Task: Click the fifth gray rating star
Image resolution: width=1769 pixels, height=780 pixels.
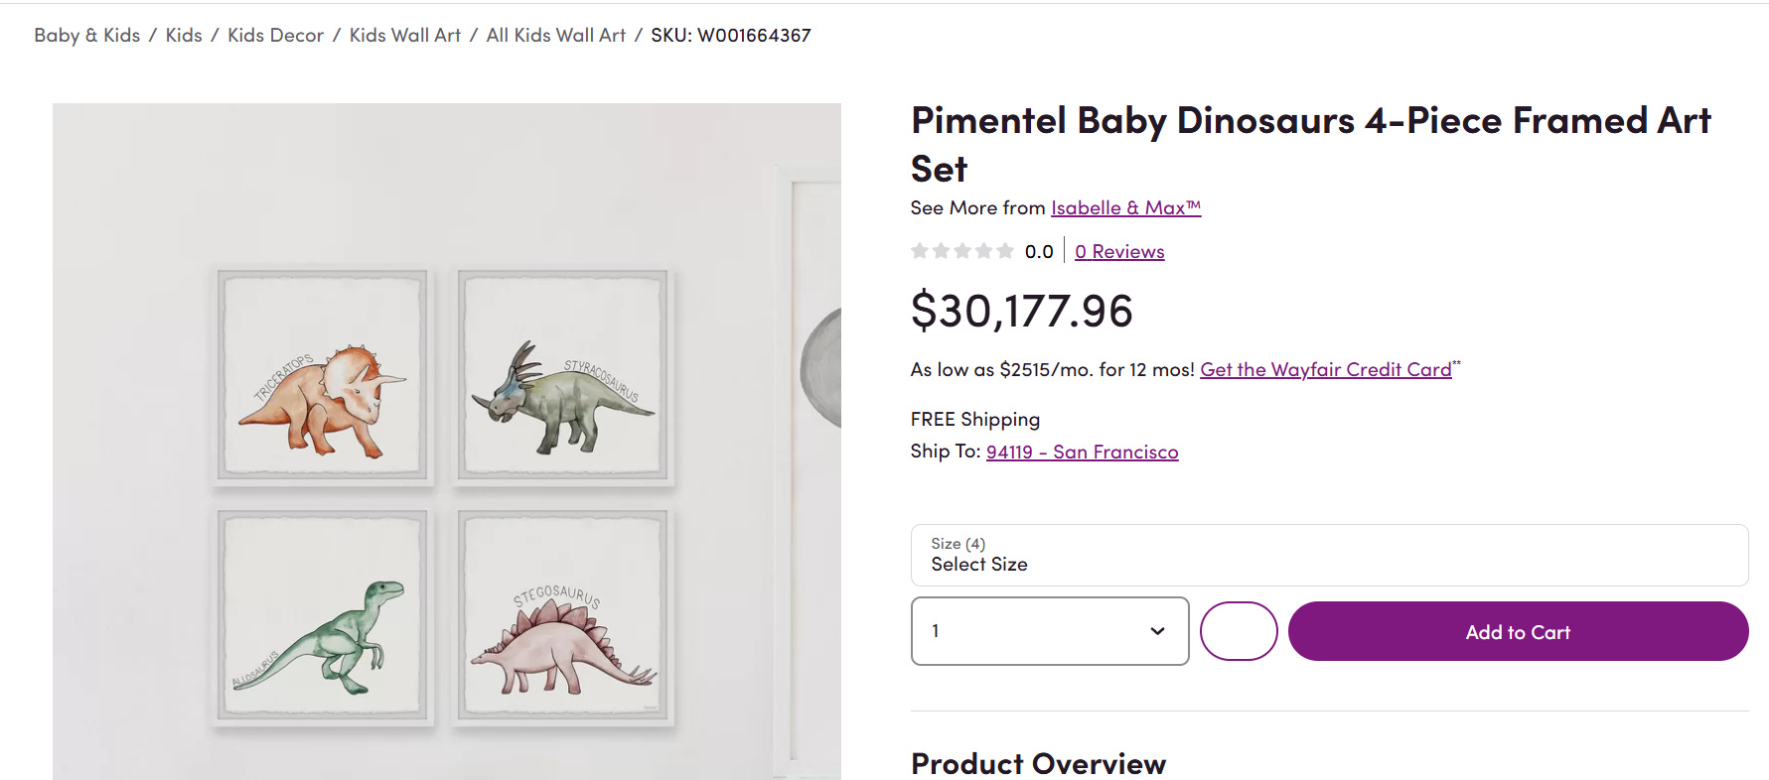Action: (1005, 251)
